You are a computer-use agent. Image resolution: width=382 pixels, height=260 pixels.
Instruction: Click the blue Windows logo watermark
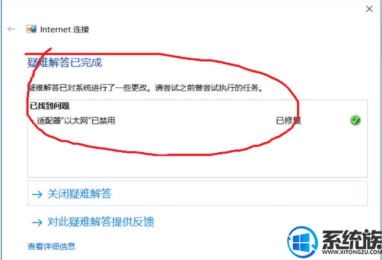pos(303,242)
